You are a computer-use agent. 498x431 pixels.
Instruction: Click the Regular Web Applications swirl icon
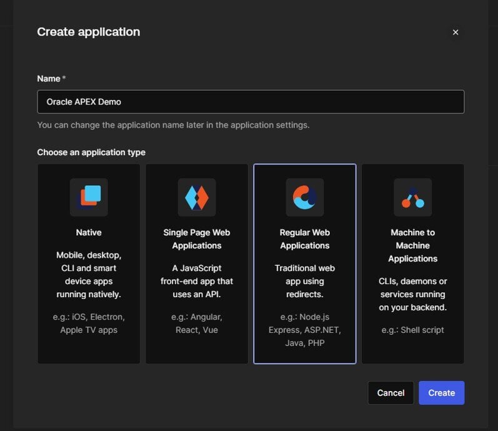click(304, 197)
